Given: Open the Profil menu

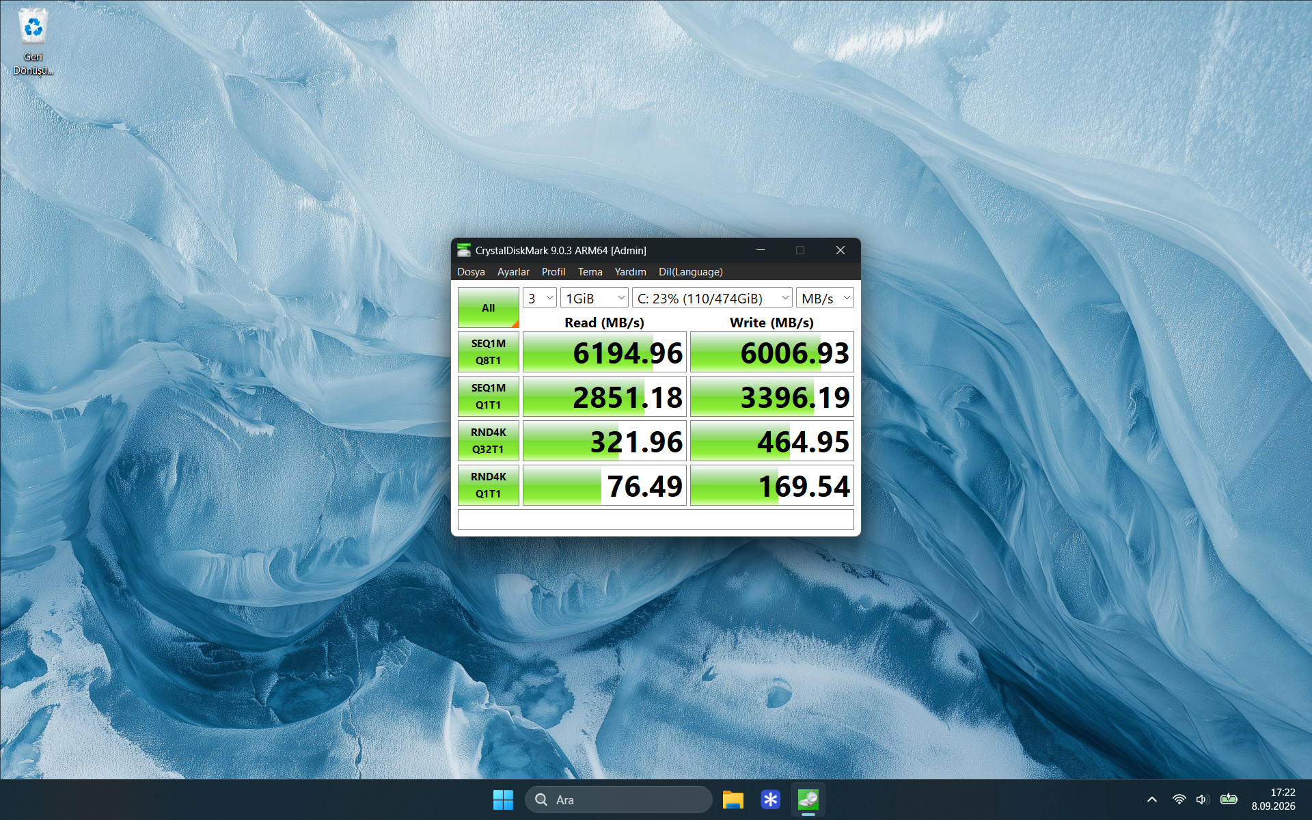Looking at the screenshot, I should 553,272.
